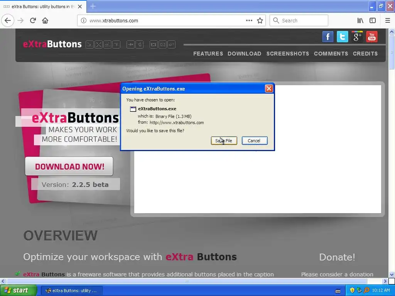395x296 pixels.
Task: Open the DOWNLOAD navigation item
Action: 244,54
